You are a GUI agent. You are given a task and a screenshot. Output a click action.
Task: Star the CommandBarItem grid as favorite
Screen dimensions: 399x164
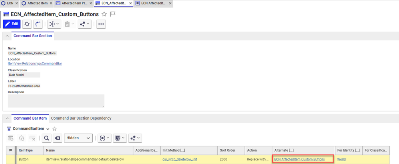coord(55,129)
